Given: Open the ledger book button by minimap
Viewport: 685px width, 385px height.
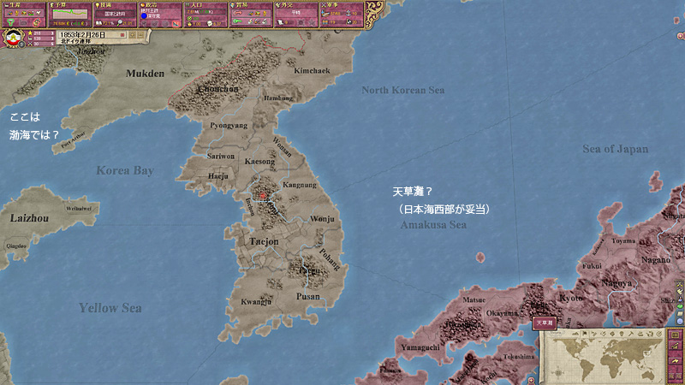Looking at the screenshot, I should click(x=676, y=335).
